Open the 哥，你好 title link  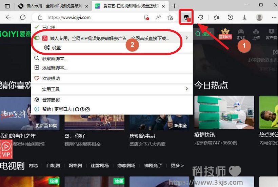click(x=75, y=136)
